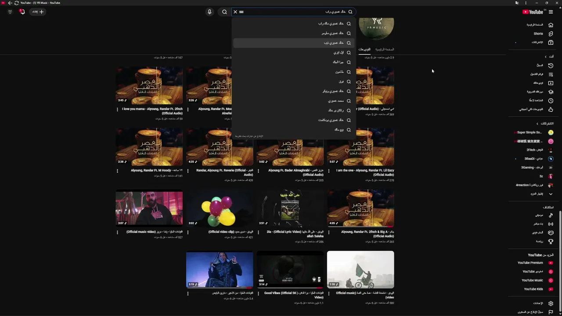Select the first search suggestion
The width and height of the screenshot is (562, 316).
tap(293, 24)
